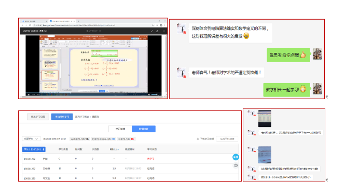Click the download learning data link
The image size is (359, 194).
coord(205,139)
